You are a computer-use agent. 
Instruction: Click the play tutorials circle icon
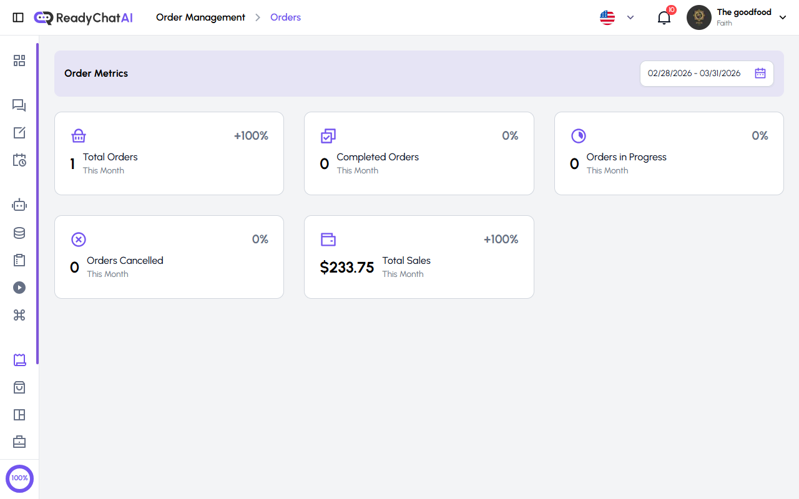click(x=19, y=288)
